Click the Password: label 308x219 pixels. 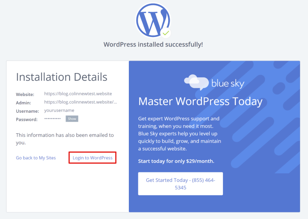27,120
